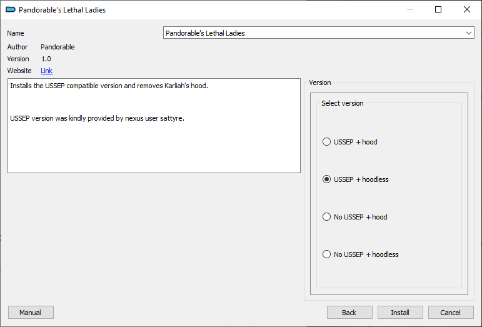Click the window title text

pyautogui.click(x=62, y=10)
